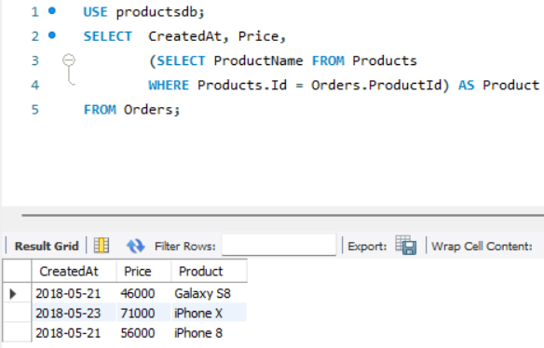The width and height of the screenshot is (544, 348).
Task: Select the Result Grid label
Action: pyautogui.click(x=47, y=246)
